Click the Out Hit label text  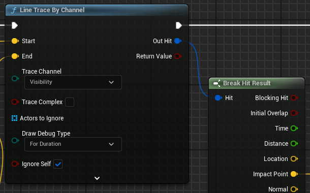pyautogui.click(x=162, y=41)
